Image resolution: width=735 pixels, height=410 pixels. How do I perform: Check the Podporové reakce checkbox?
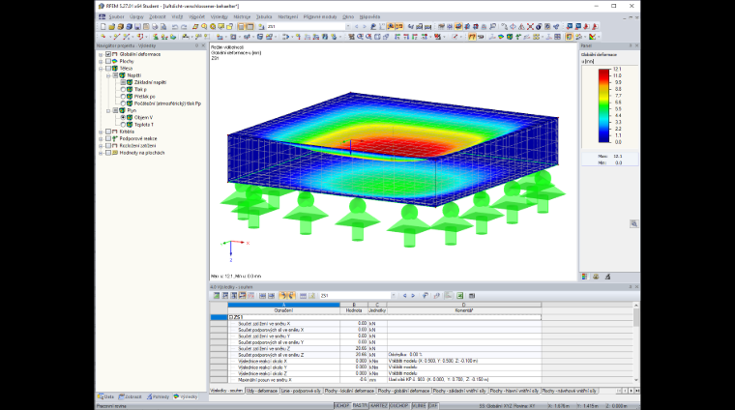108,138
